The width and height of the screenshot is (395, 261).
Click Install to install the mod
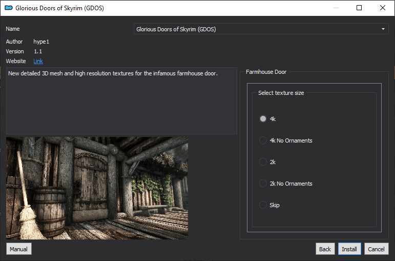(x=349, y=249)
